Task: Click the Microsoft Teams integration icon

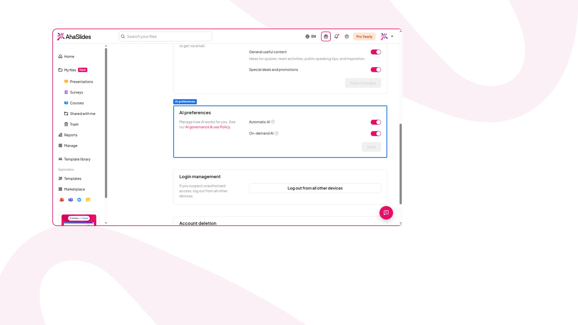Action: [x=70, y=200]
